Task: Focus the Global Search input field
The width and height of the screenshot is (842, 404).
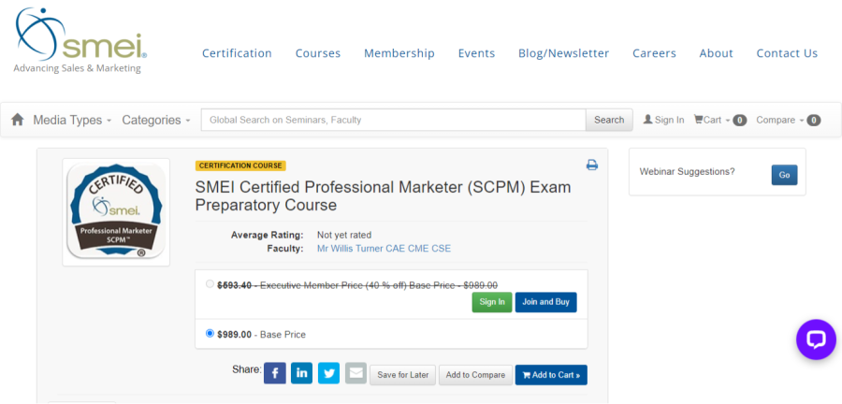Action: coord(393,121)
